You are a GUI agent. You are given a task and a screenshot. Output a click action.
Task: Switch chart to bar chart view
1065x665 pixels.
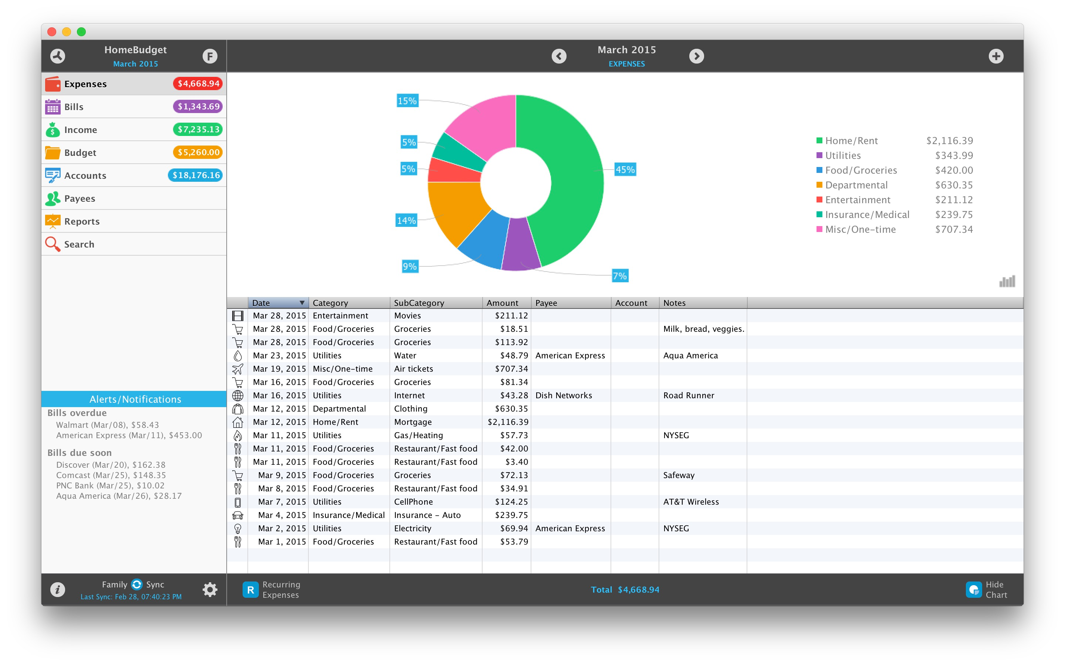[1008, 282]
